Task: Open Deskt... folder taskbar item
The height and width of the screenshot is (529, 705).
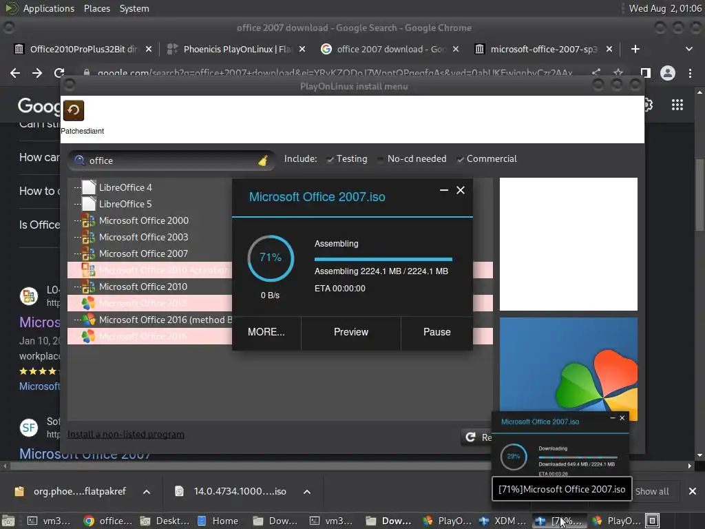Action: pos(165,521)
